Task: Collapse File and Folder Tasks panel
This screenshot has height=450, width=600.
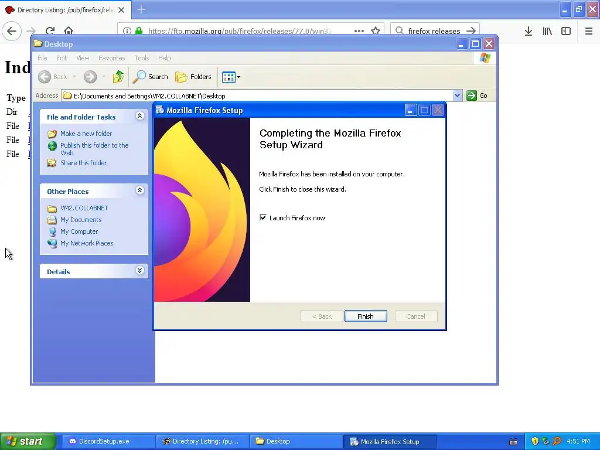Action: click(x=139, y=116)
